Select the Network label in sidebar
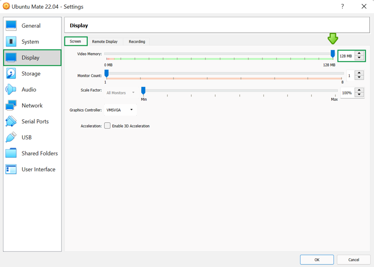 32,105
